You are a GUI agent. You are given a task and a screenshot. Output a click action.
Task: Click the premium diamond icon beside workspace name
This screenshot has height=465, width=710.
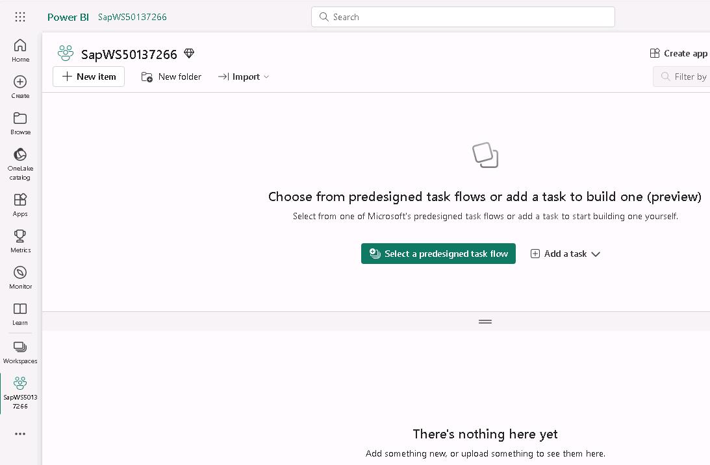coord(189,54)
